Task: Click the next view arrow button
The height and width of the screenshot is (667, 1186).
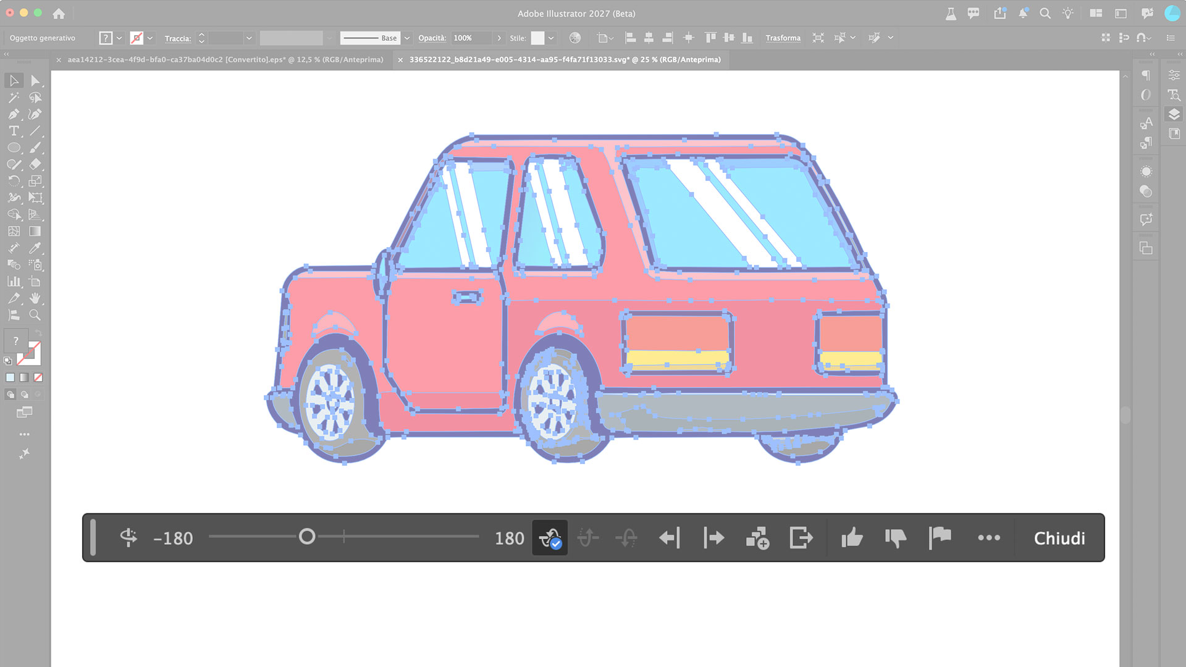Action: coord(713,538)
